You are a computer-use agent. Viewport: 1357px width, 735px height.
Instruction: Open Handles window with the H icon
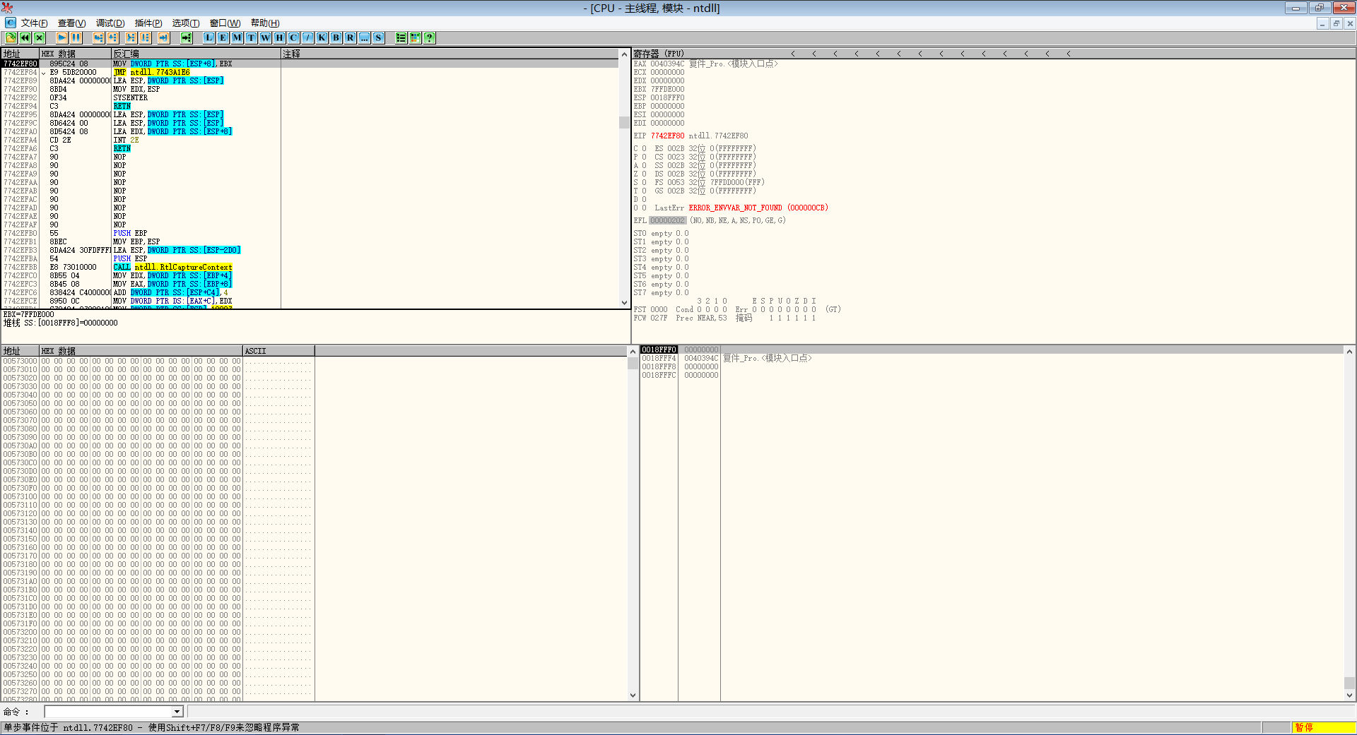(279, 38)
